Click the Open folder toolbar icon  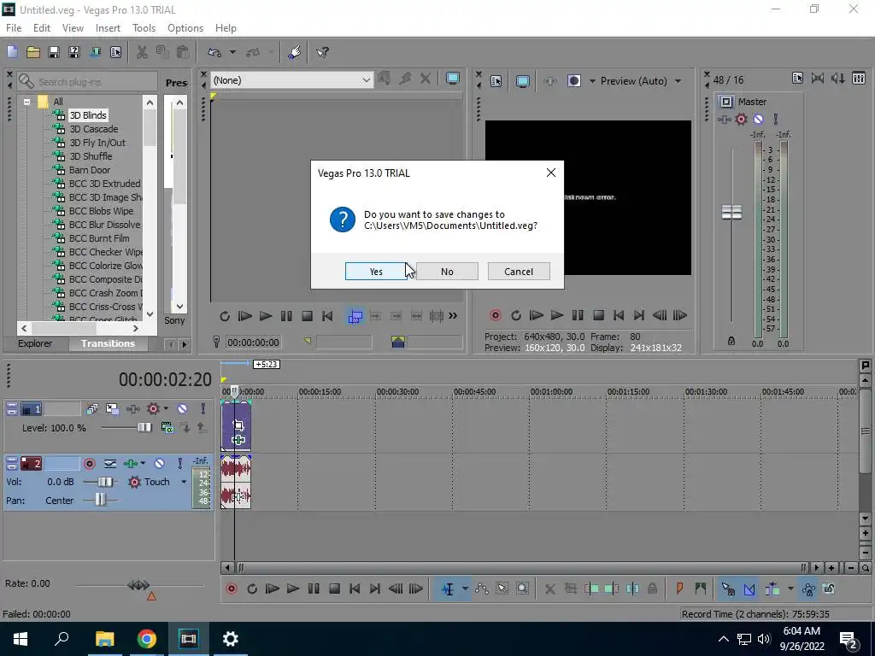pos(33,52)
